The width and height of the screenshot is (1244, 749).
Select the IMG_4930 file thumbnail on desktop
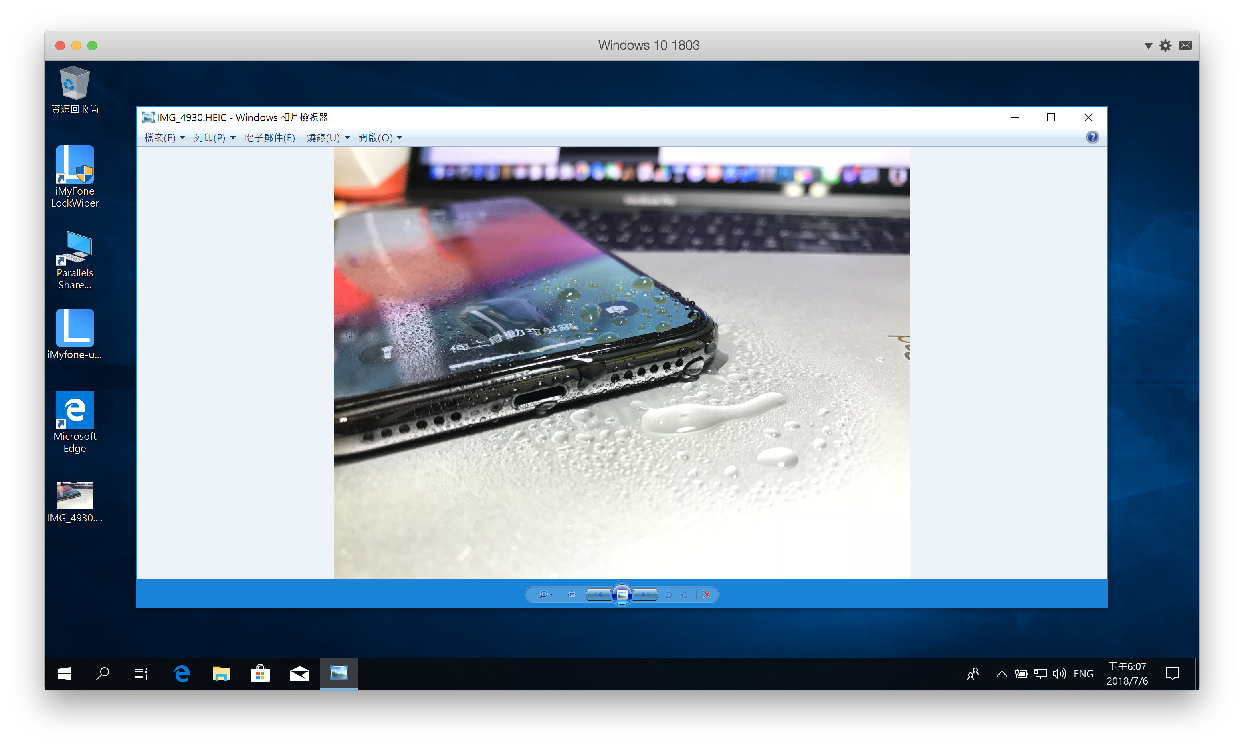click(x=75, y=503)
